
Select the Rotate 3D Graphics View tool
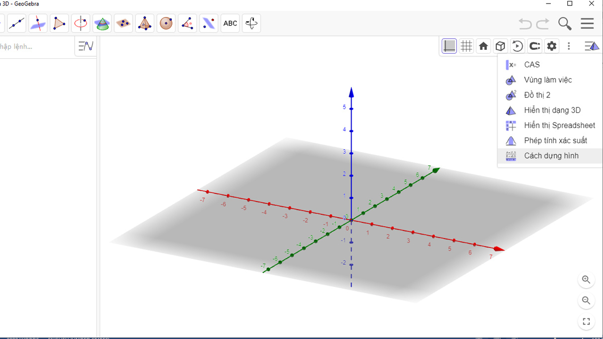click(x=251, y=23)
